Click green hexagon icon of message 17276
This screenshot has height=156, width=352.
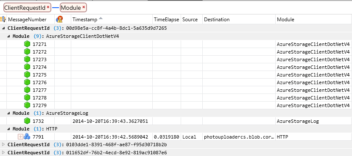[27, 82]
